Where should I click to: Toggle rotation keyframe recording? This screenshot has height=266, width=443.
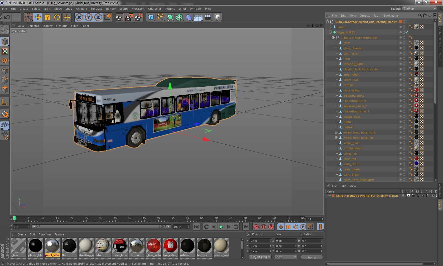pyautogui.click(x=296, y=227)
